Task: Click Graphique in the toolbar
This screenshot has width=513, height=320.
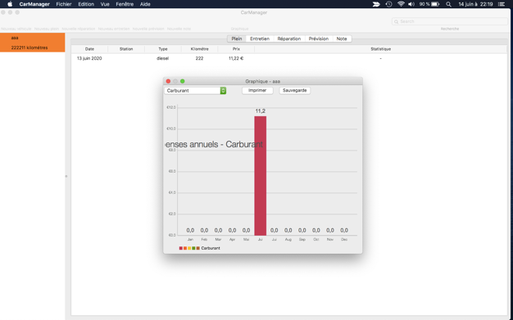Action: [x=239, y=29]
